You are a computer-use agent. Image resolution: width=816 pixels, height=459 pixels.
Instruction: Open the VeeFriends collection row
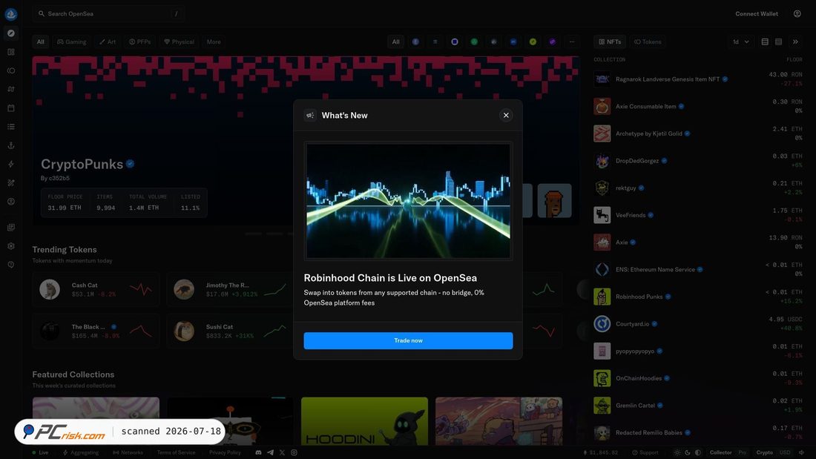tap(698, 215)
